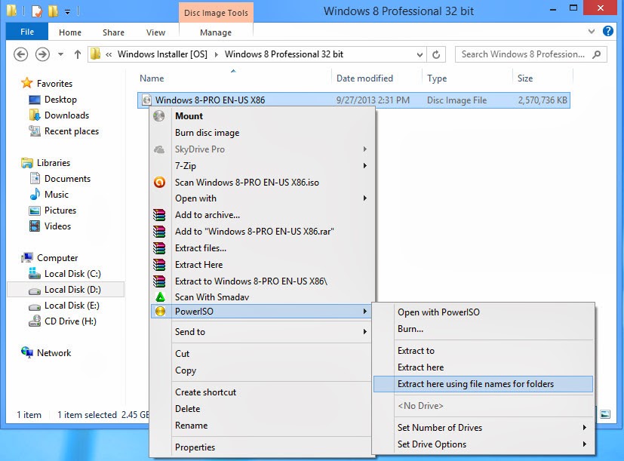Click the WinRAR icon beside Extract files
Image resolution: width=624 pixels, height=461 pixels.
pyautogui.click(x=159, y=248)
